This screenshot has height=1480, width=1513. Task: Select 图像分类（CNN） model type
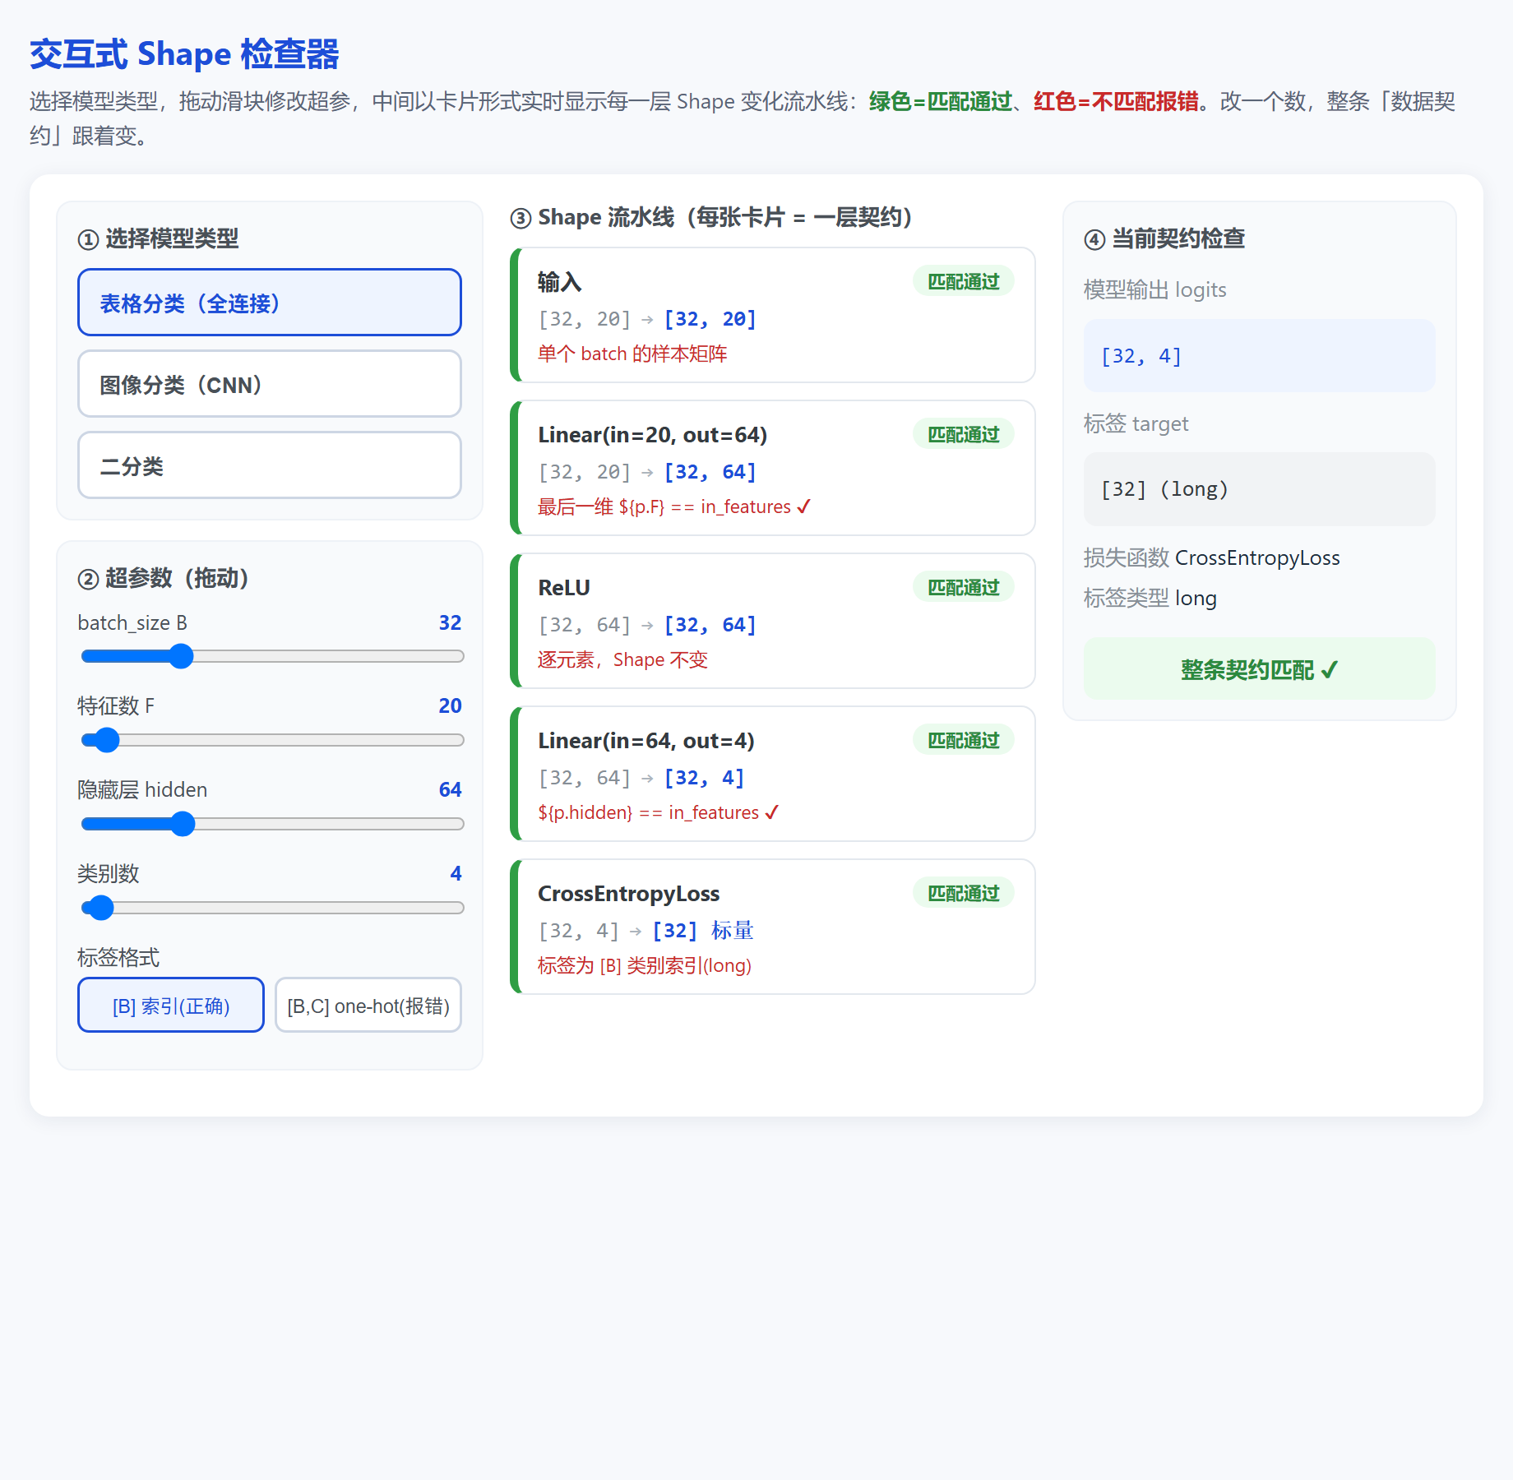270,384
